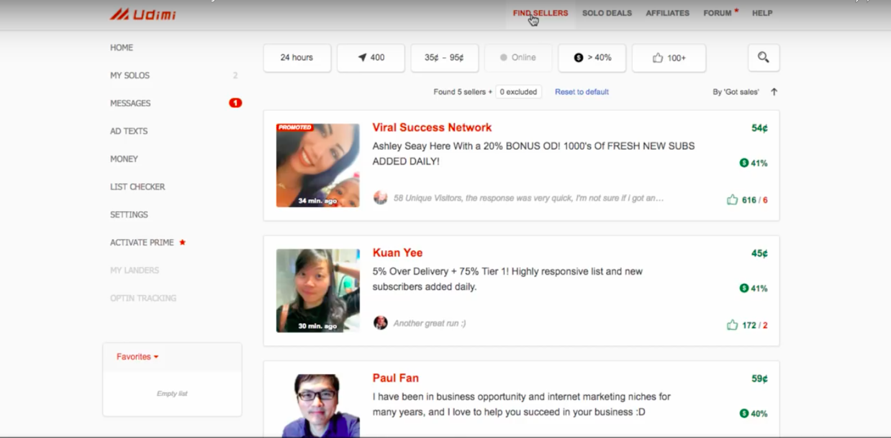Open the 400 visitors filter
This screenshot has height=438, width=891.
tap(371, 58)
